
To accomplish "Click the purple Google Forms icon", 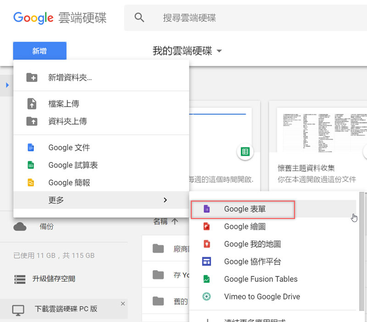I will pos(206,209).
